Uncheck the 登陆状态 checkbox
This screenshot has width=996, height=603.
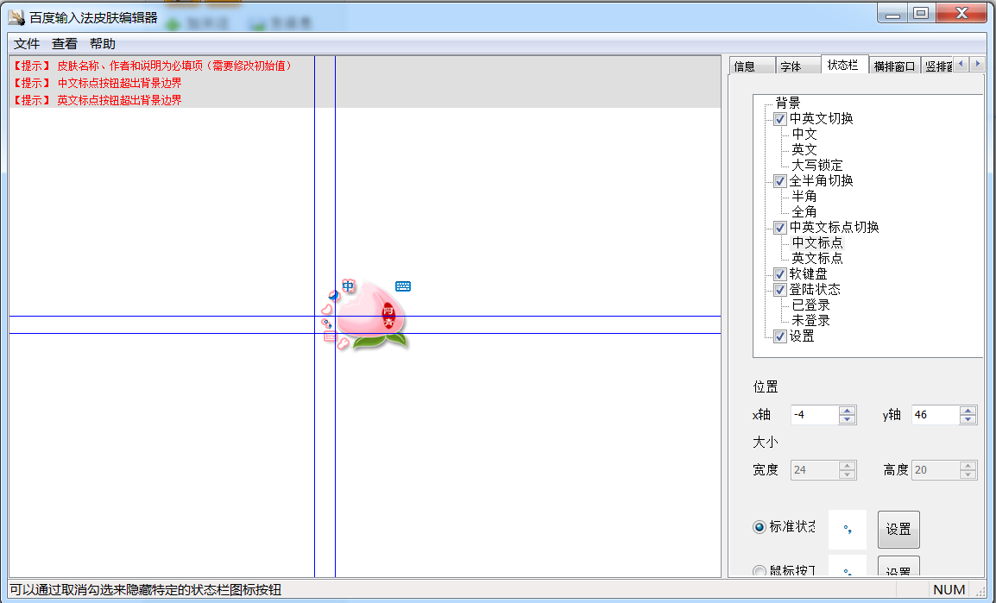[780, 290]
